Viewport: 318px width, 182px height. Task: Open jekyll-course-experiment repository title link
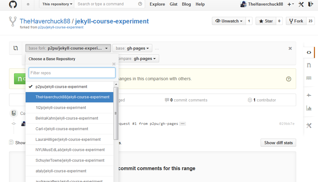pos(112,21)
